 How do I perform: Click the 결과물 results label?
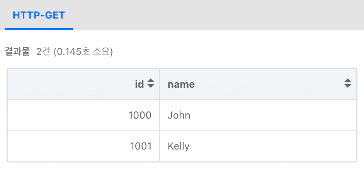click(17, 52)
